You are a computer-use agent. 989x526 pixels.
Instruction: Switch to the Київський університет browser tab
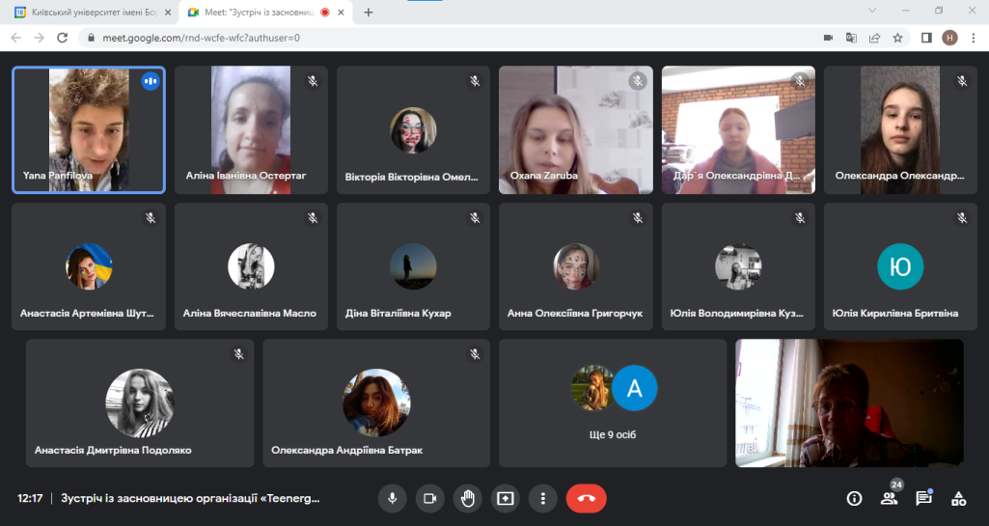coord(94,12)
